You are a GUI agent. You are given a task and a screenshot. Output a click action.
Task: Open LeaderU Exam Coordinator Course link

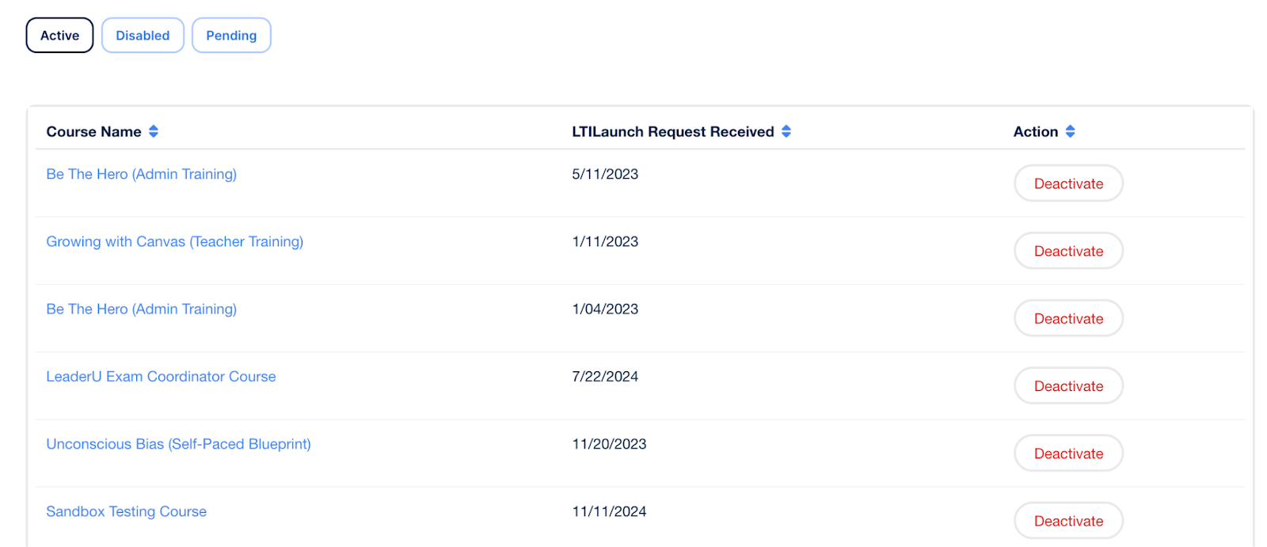click(161, 377)
